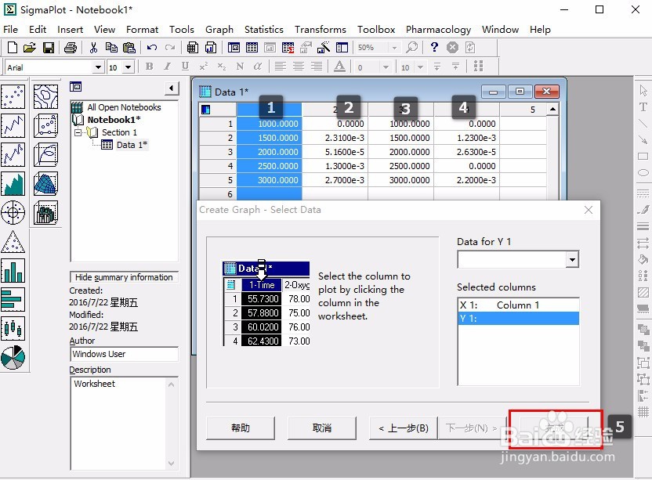Open the font size 10 dropdown

point(128,67)
